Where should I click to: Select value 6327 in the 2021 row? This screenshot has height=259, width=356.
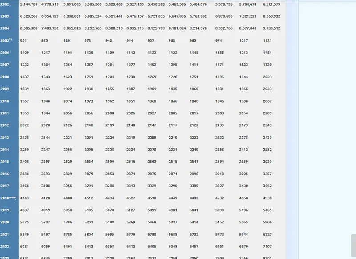[267, 234]
